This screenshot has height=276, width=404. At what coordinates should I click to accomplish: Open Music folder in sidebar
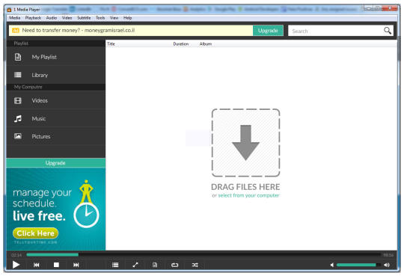[x=55, y=118]
